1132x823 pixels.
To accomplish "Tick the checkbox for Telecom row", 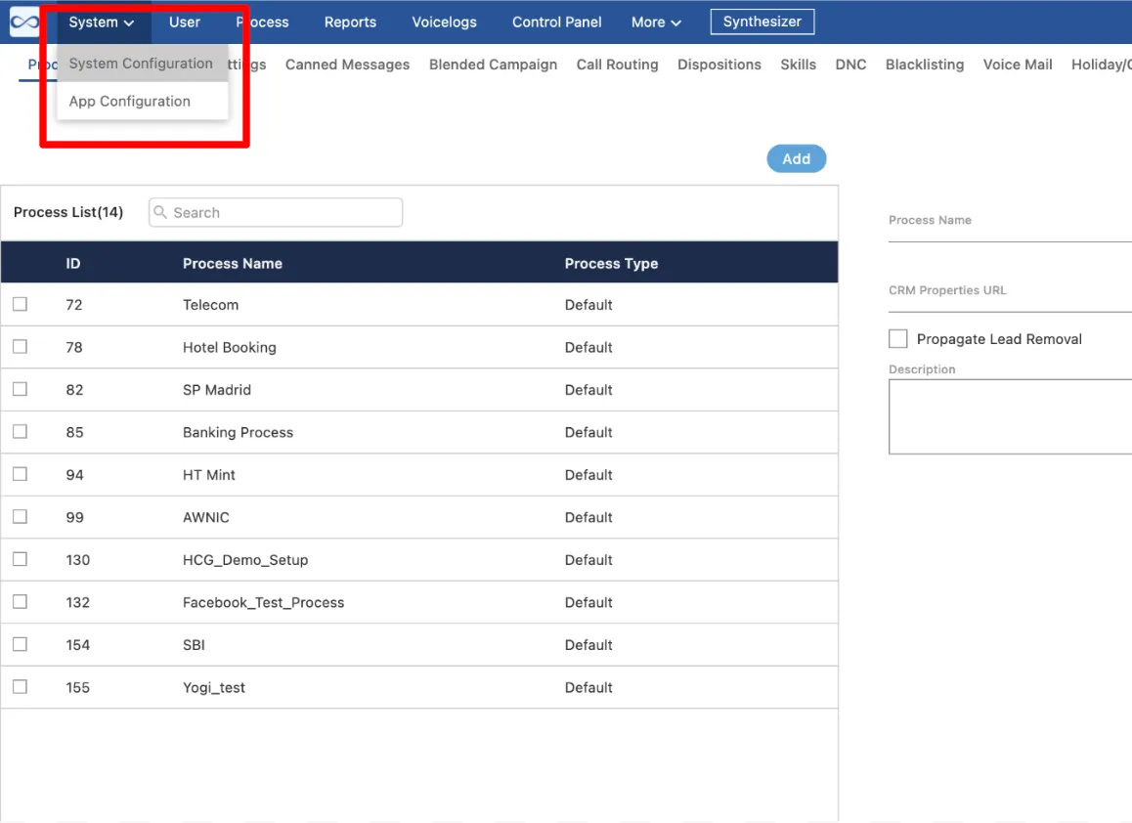I will pyautogui.click(x=21, y=304).
